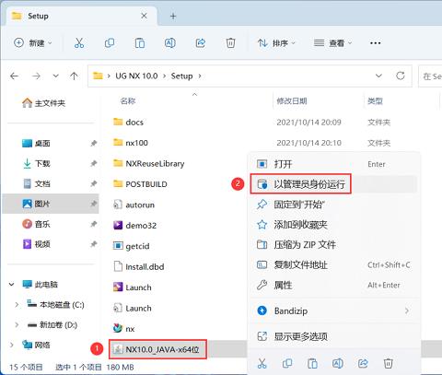442x375 pixels.
Task: Open the 排序 sort dropdown
Action: 276,43
